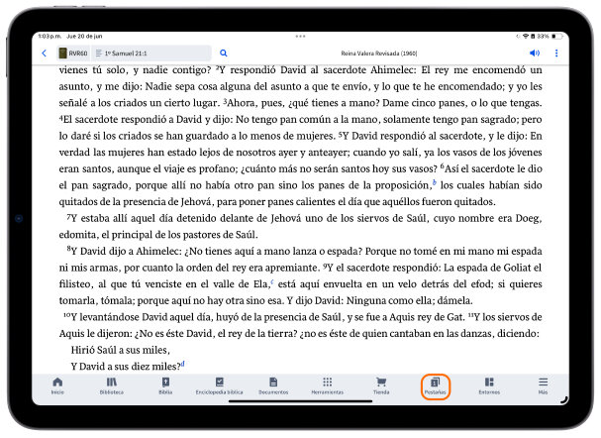Go to the Inicio tab
The width and height of the screenshot is (601, 438).
(57, 385)
